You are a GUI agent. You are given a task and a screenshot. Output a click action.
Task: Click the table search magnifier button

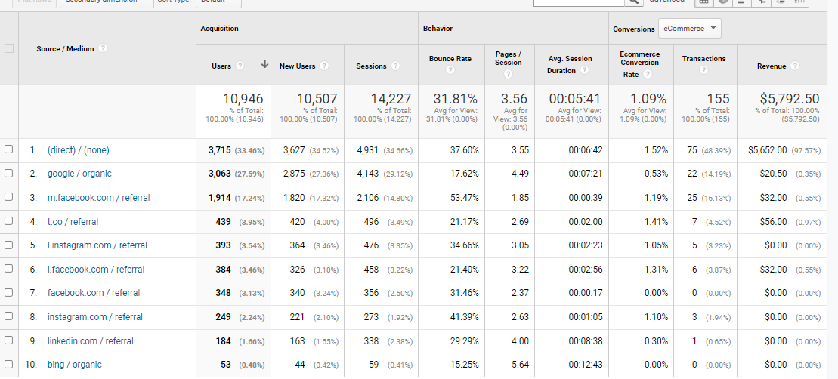coord(632,2)
